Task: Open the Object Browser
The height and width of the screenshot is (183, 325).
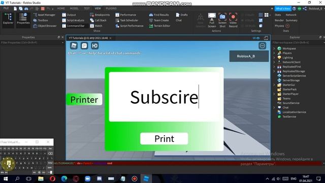Action: pos(45,26)
